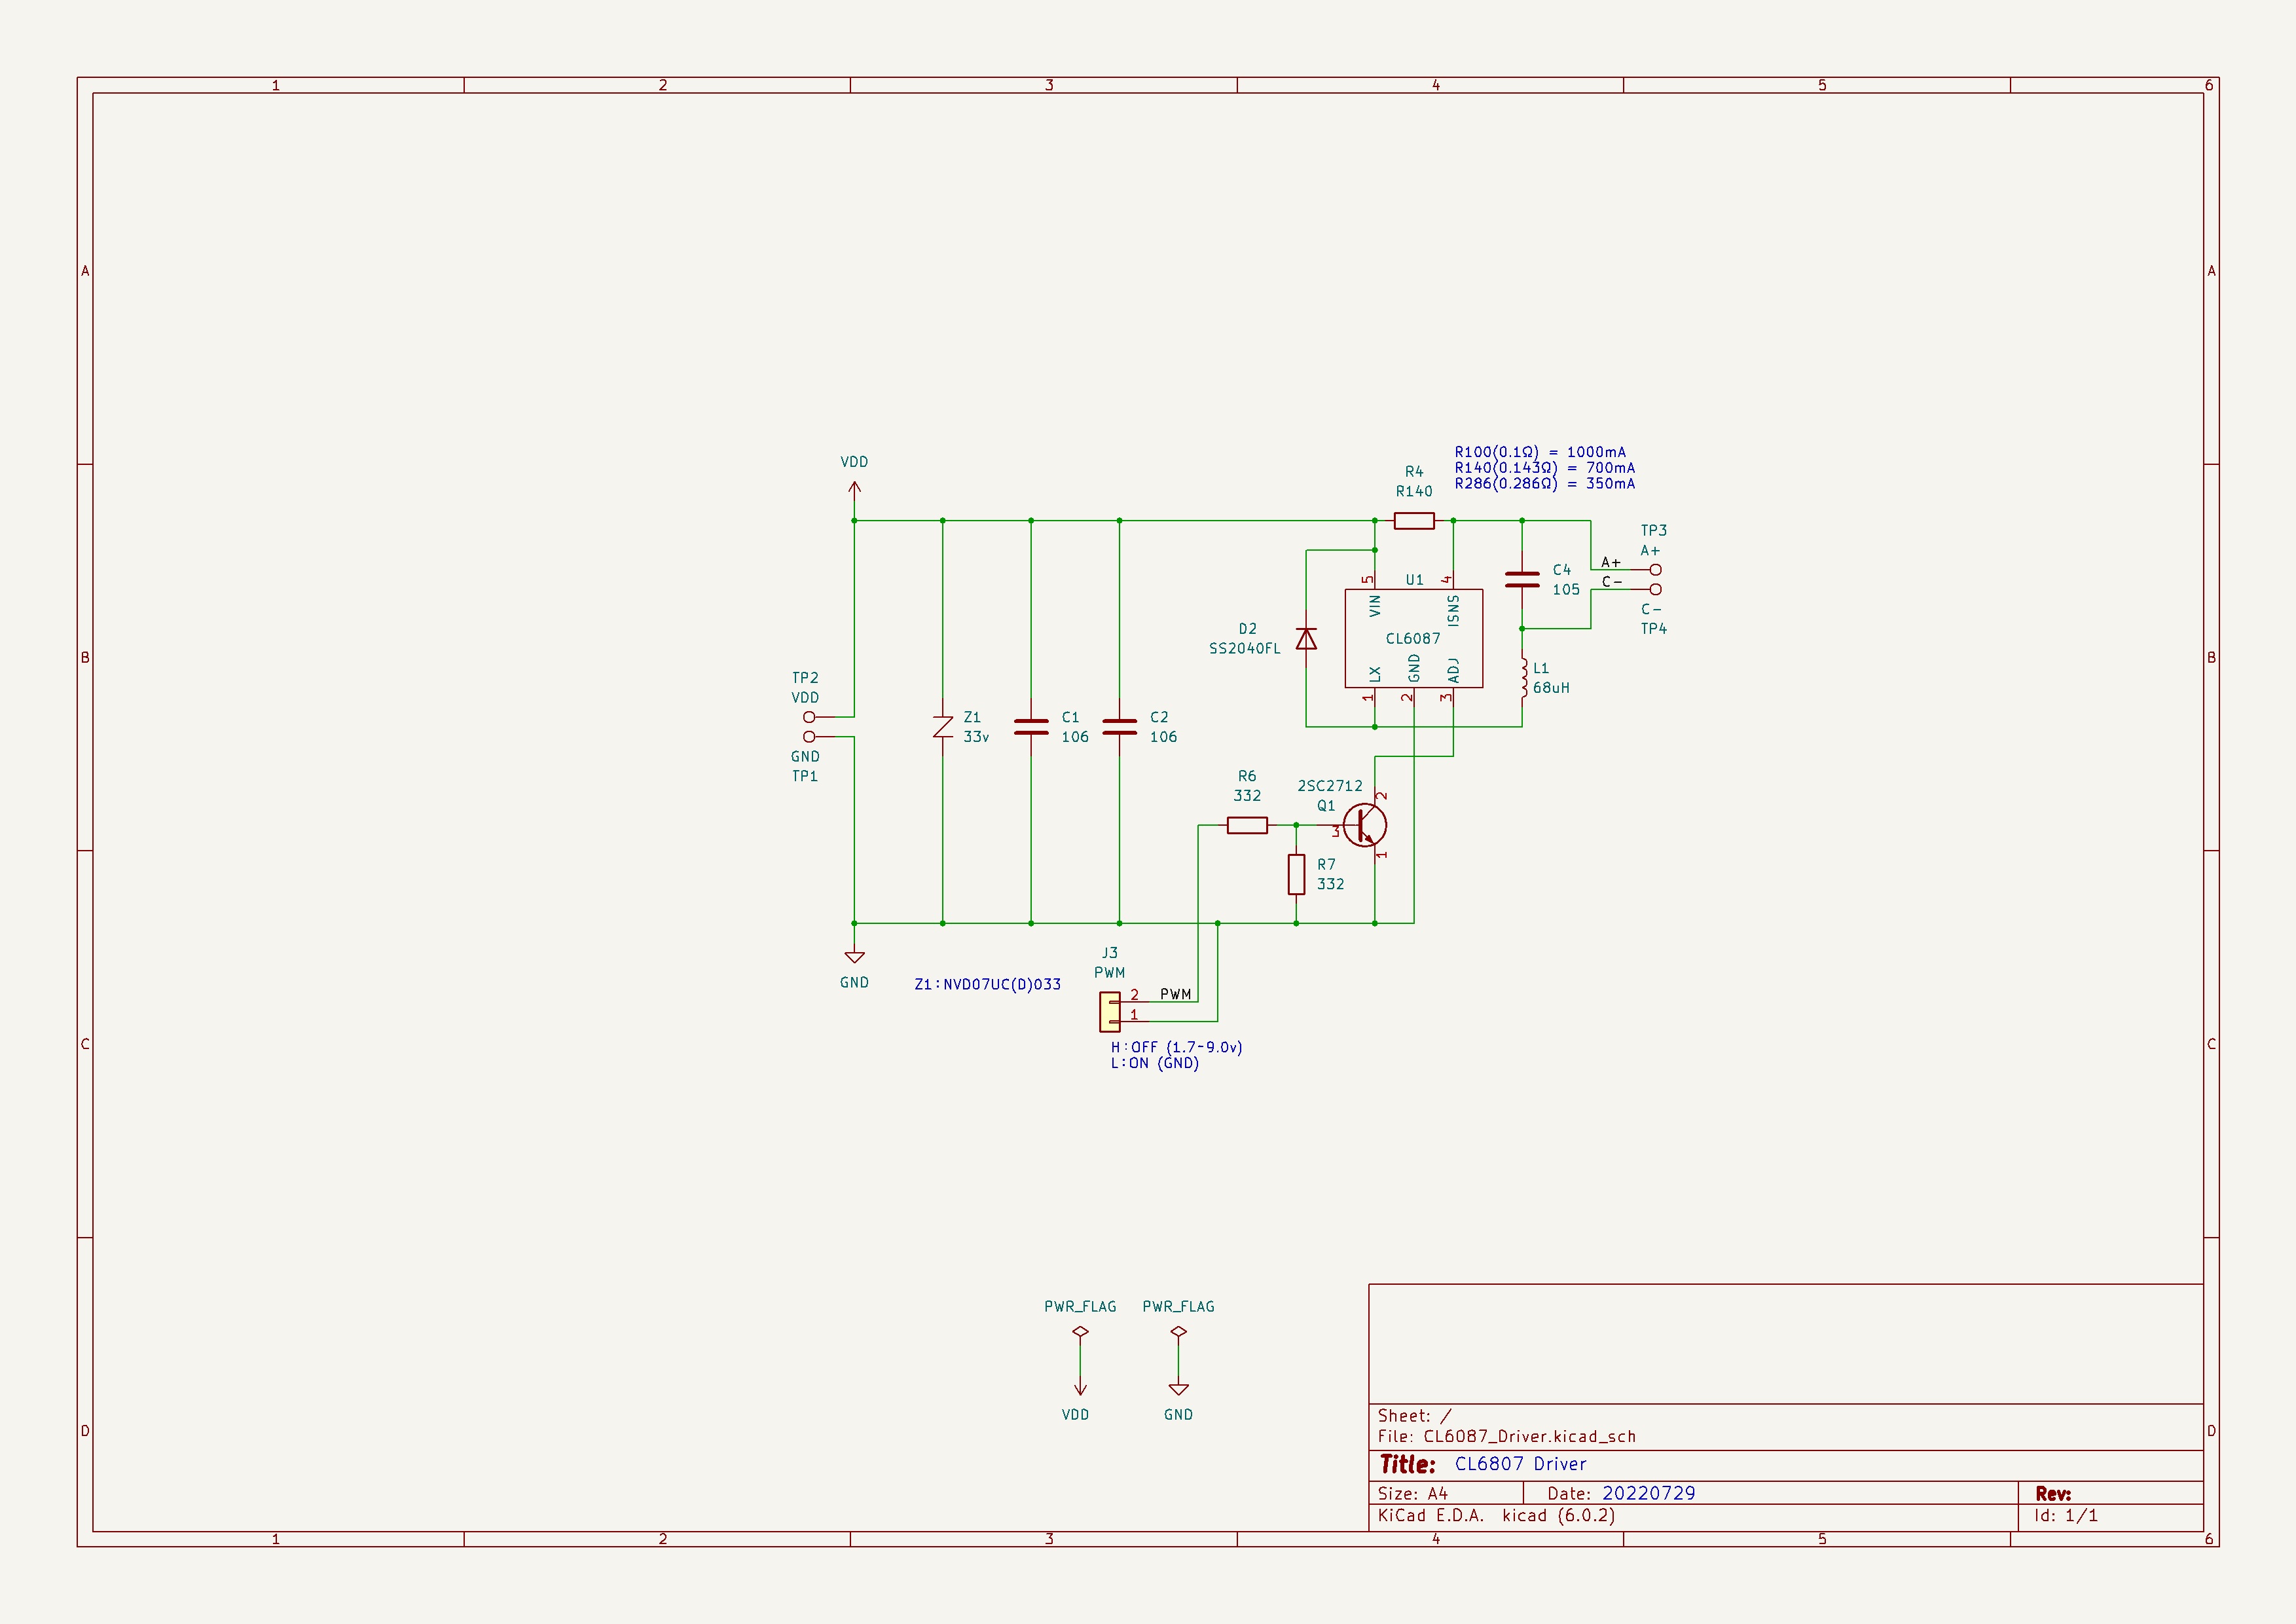This screenshot has width=2296, height=1624.
Task: Click the R4 R140 resistor symbol
Action: (1414, 521)
